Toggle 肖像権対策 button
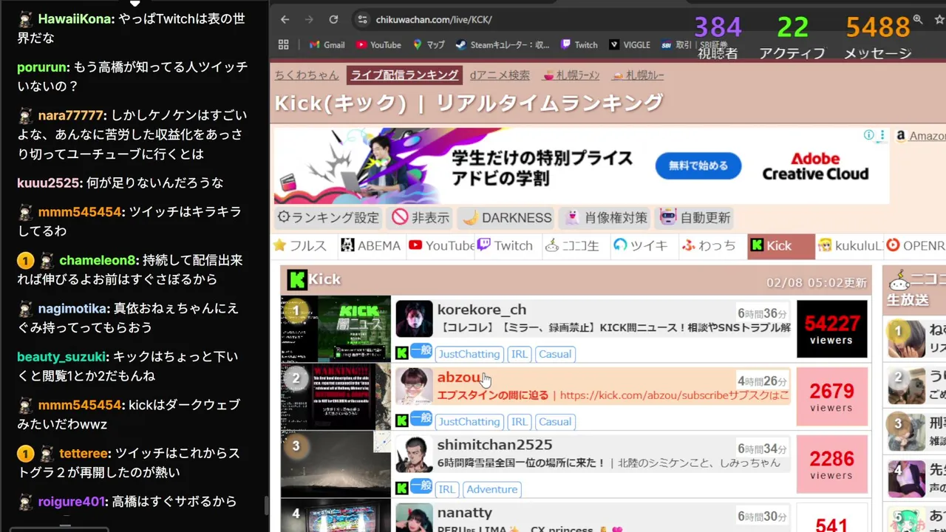The image size is (946, 532). click(x=605, y=217)
